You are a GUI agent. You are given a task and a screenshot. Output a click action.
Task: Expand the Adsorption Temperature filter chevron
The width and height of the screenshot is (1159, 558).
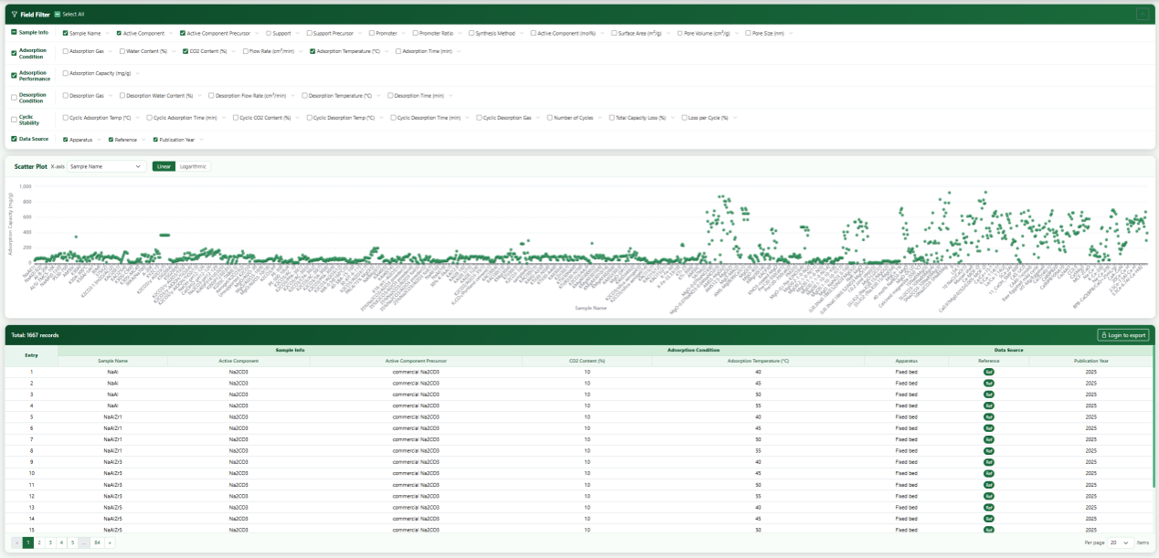click(386, 52)
